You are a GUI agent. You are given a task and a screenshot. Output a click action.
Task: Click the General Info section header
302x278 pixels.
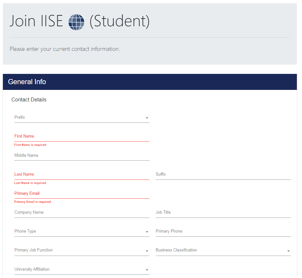click(150, 82)
